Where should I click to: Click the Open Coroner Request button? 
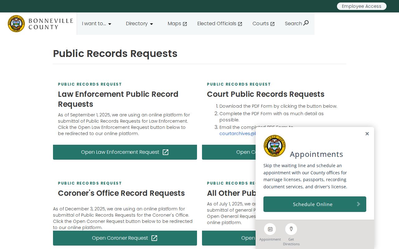[x=125, y=238]
